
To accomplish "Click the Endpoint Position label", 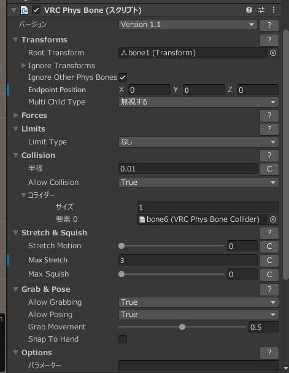I will pos(57,90).
